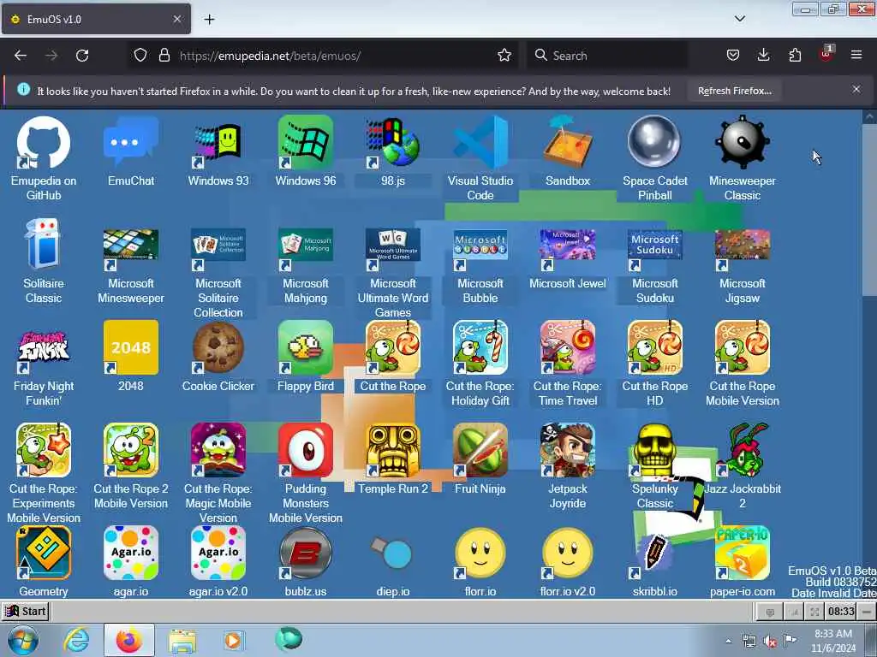Open Cut the Rope HD icon
Viewport: 877px width, 657px height.
[x=654, y=347]
